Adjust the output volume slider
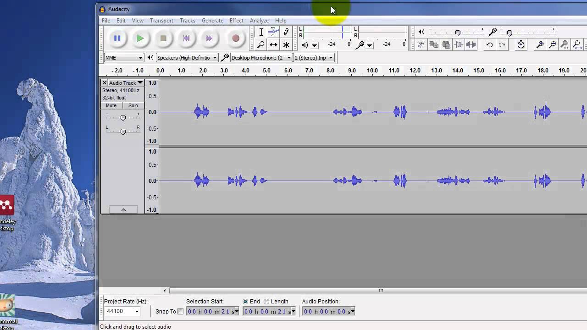Viewport: 587px width, 330px height. tap(457, 32)
